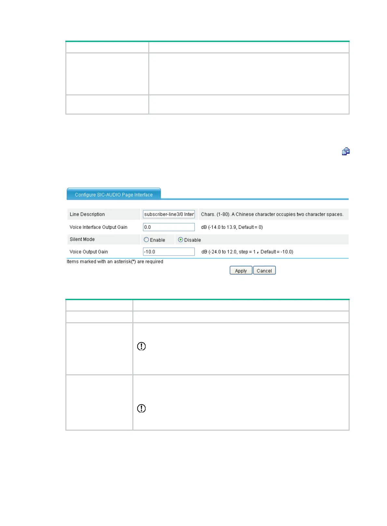Click 'Items marked with an asterisk(*) are required'

[115, 261]
